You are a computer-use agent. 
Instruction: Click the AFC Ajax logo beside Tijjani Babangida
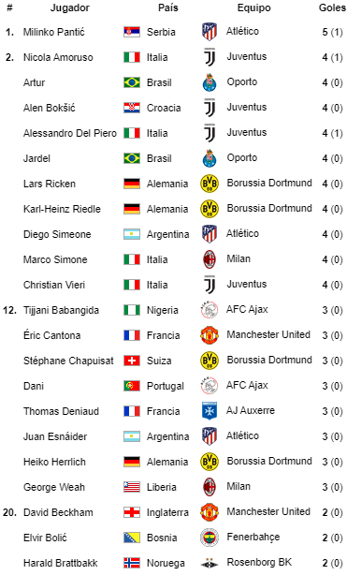210,310
